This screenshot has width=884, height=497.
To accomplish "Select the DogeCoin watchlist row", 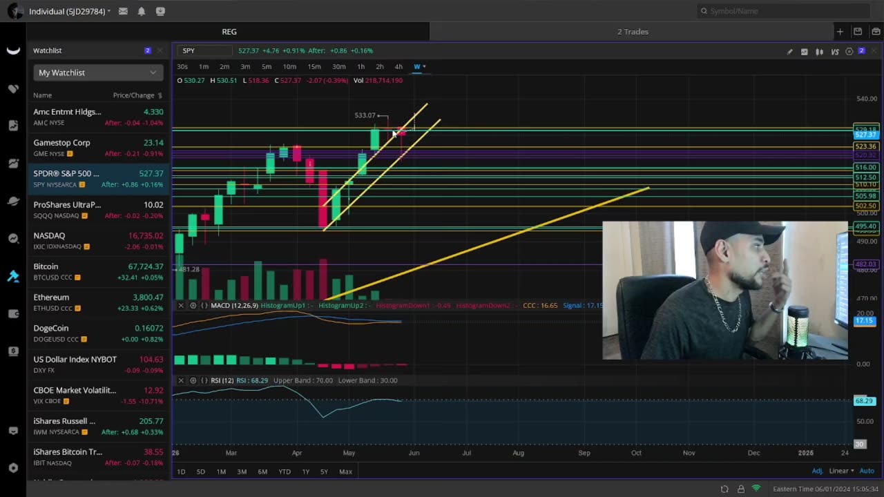I will pyautogui.click(x=98, y=333).
